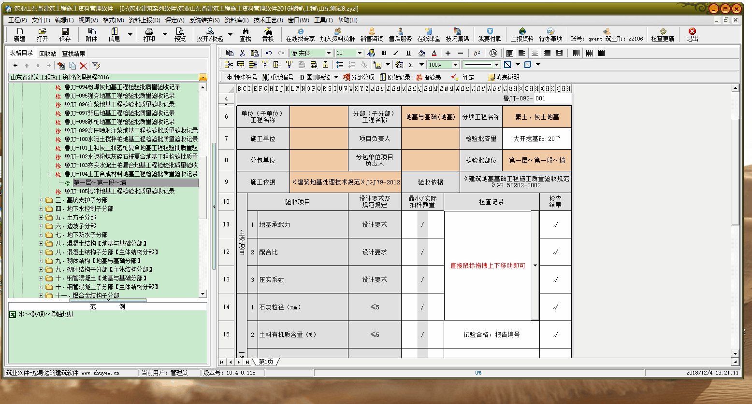Click the 特殊符号 button
Viewport: 752px width, 404px height.
pyautogui.click(x=242, y=77)
